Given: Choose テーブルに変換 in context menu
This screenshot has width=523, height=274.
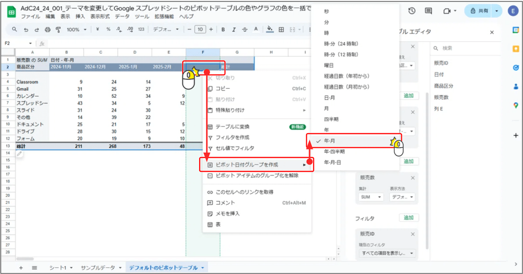Looking at the screenshot, I should coord(257,127).
